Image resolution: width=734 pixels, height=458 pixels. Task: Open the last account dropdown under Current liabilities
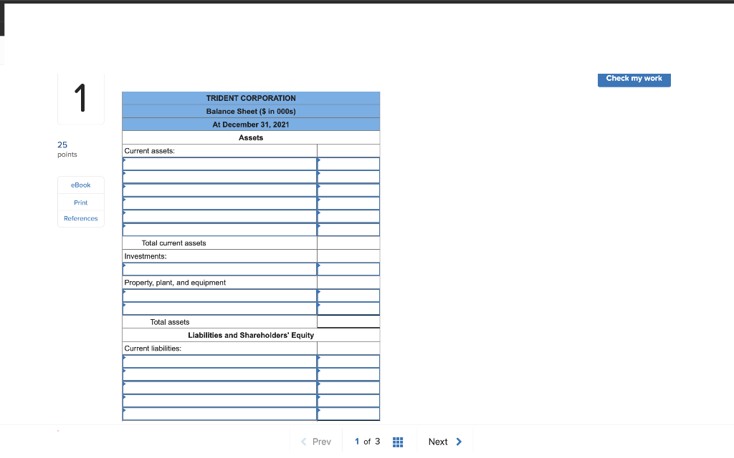click(219, 413)
